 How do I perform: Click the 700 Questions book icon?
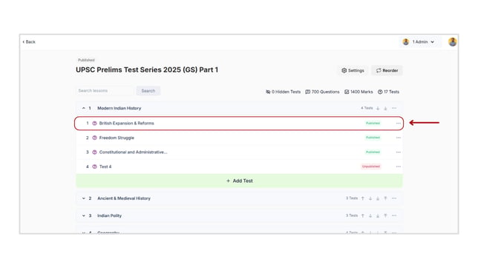click(x=307, y=92)
